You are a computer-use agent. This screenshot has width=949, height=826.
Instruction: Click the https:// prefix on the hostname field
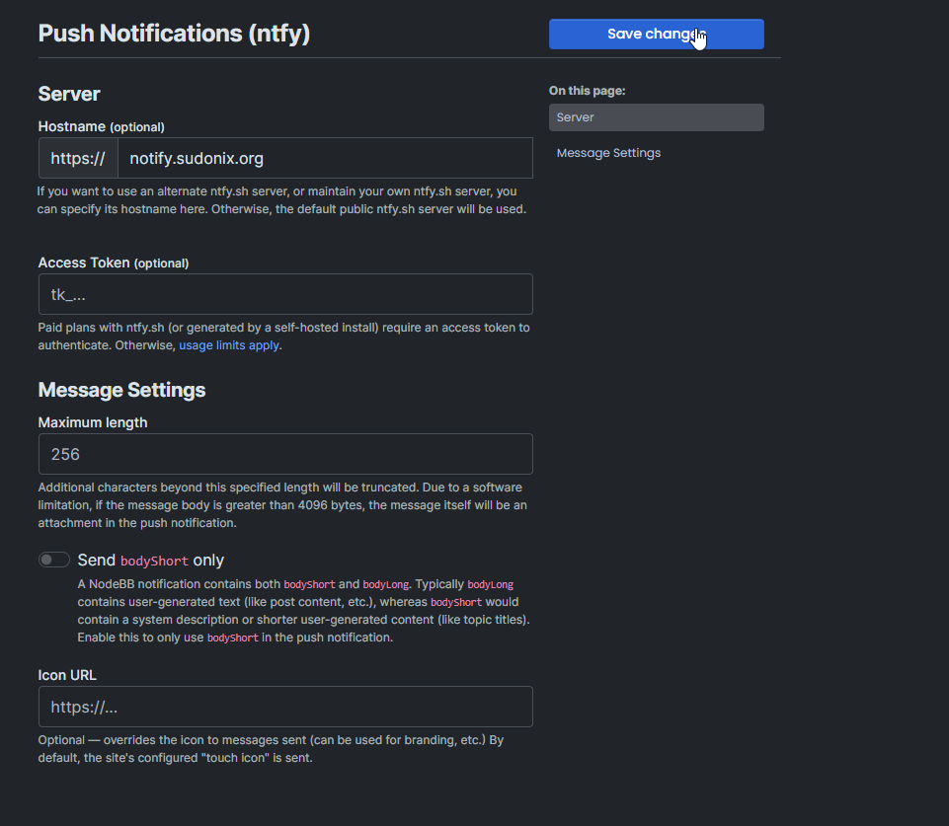point(78,158)
